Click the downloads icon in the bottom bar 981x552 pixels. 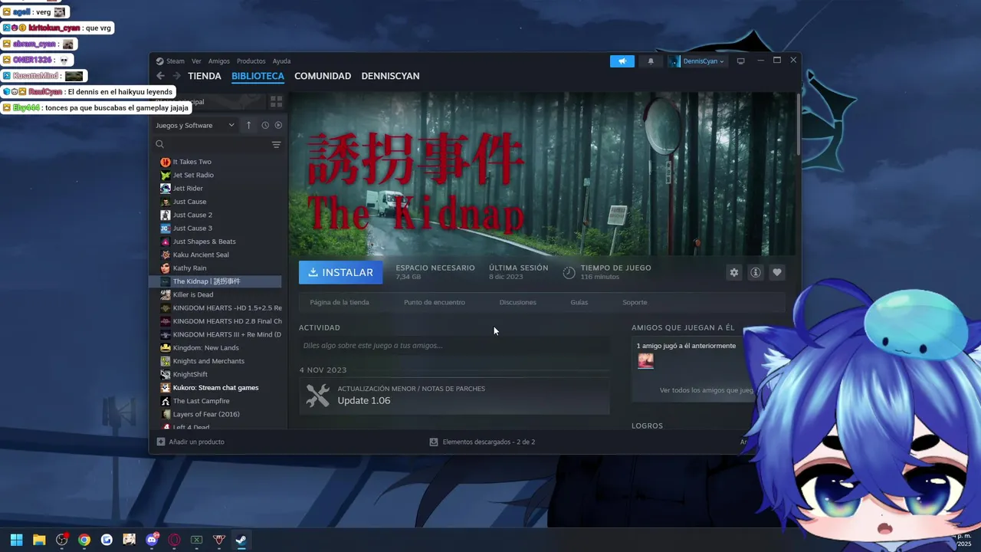click(x=434, y=442)
